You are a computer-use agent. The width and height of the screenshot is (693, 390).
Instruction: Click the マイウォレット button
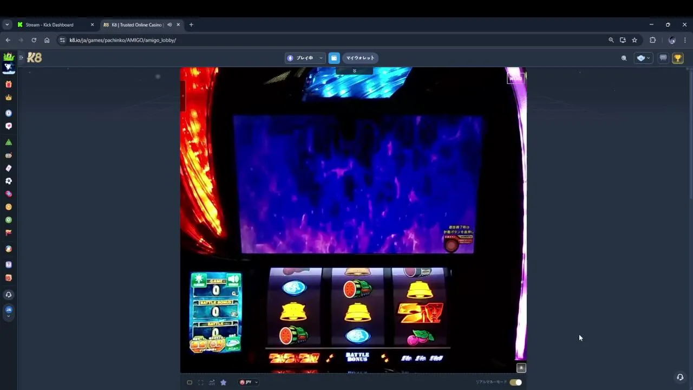tap(361, 58)
